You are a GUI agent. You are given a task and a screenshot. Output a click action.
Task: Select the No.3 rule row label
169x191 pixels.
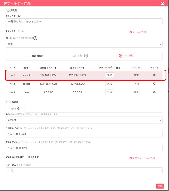[12, 92]
